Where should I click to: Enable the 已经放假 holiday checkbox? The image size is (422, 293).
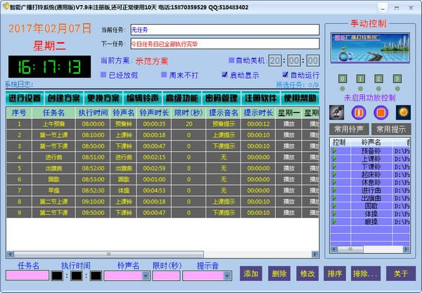[x=104, y=74]
